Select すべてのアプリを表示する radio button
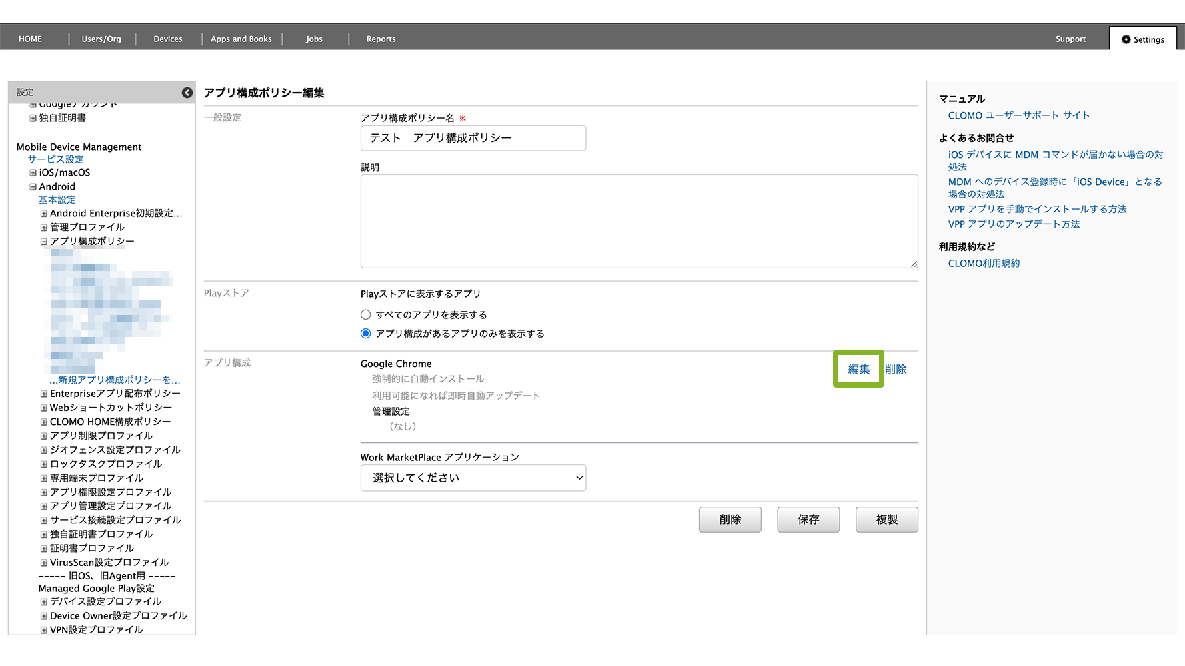This screenshot has height=666, width=1185. click(365, 315)
